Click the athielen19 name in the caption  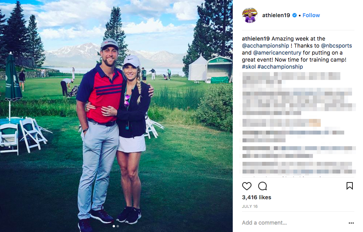(256, 39)
